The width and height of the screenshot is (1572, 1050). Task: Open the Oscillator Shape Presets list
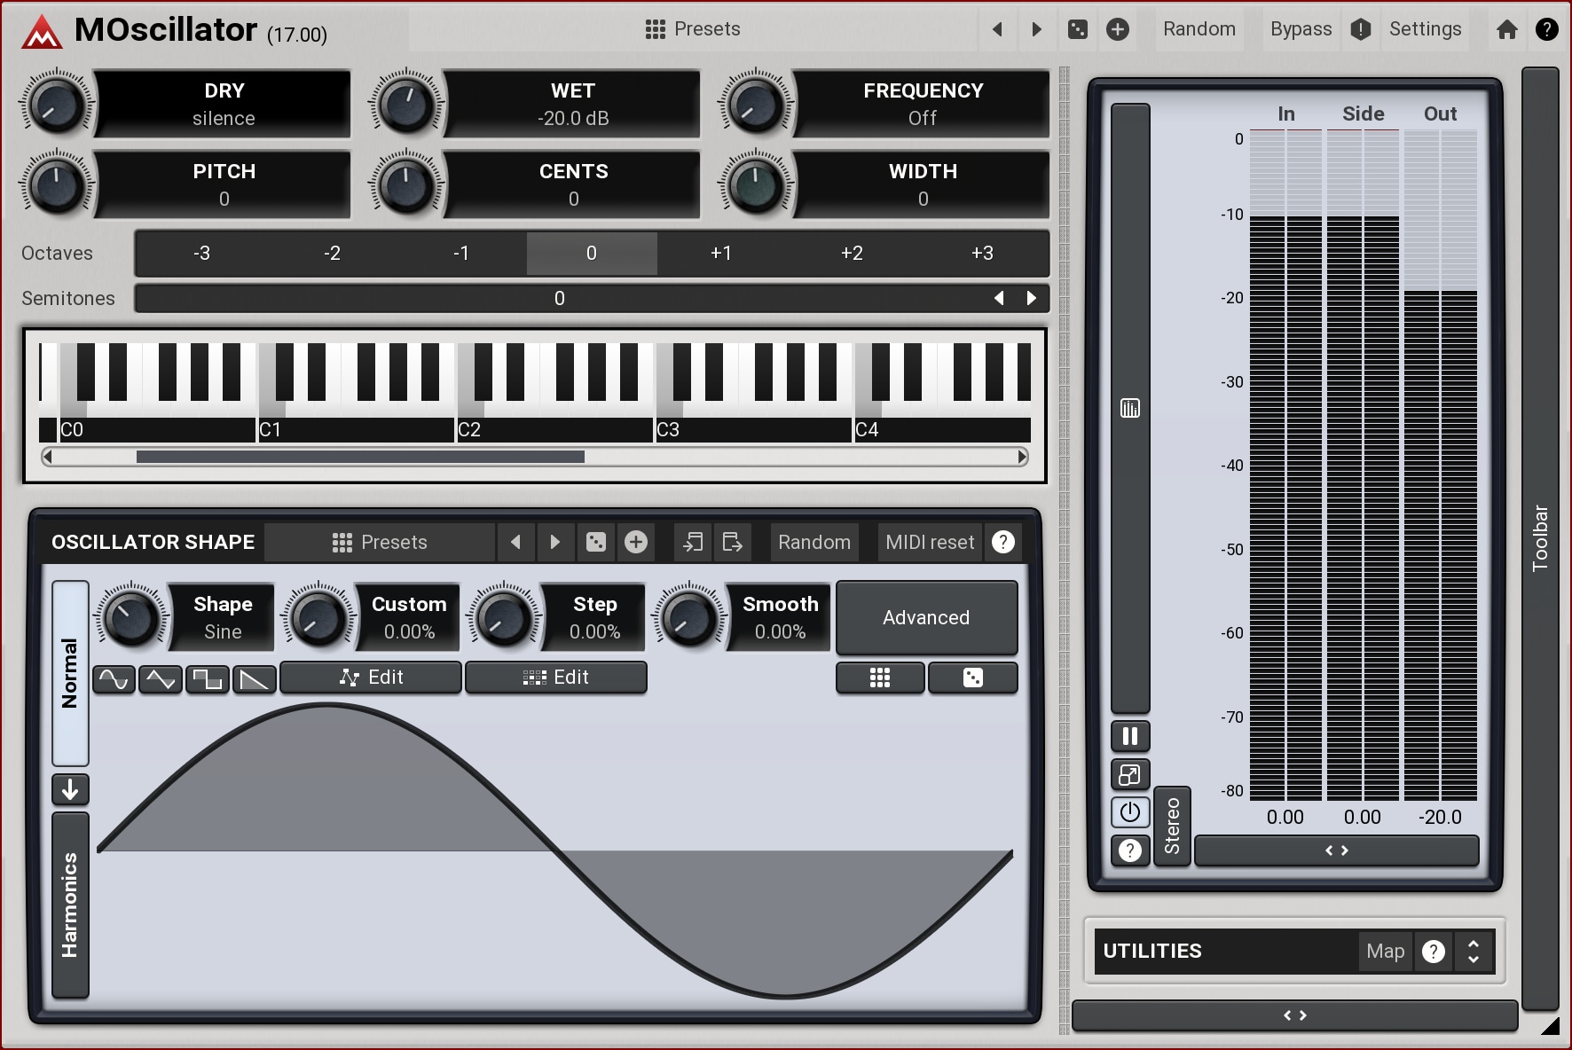point(380,542)
